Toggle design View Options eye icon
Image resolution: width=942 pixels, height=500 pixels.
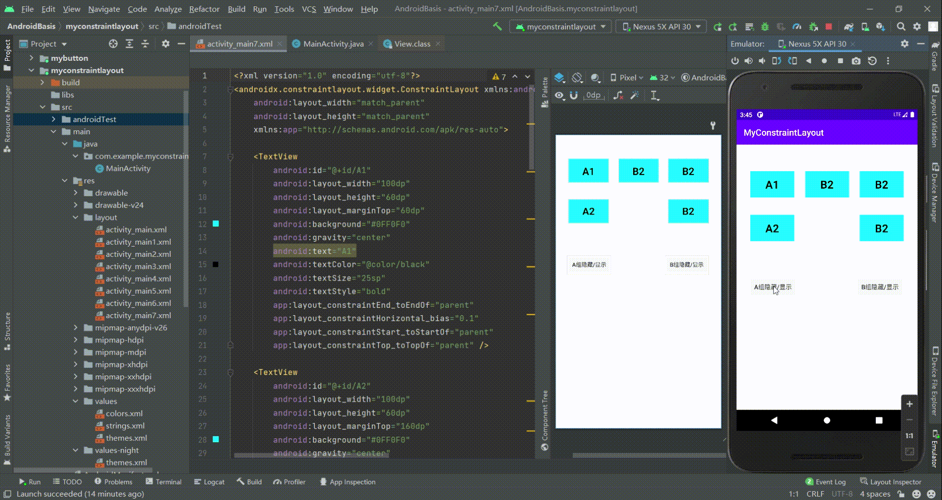click(560, 95)
